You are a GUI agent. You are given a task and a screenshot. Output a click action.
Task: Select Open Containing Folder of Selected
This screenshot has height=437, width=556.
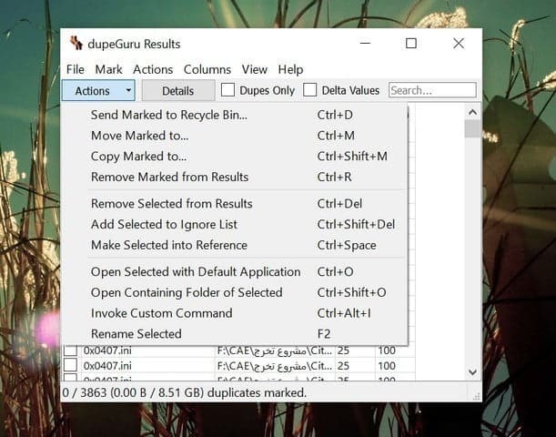coord(187,292)
